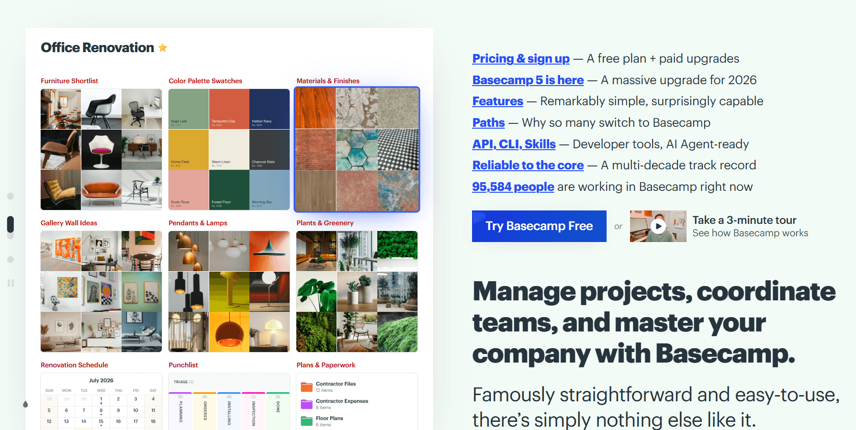
Task: Follow the API, CLI, Skills link
Action: (x=514, y=144)
